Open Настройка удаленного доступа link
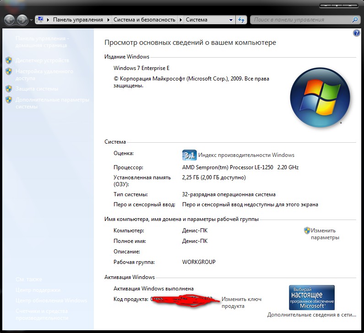 point(44,75)
